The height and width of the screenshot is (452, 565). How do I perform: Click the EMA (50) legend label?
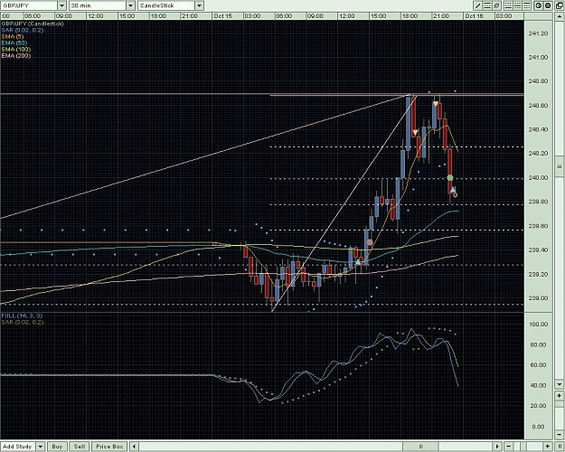click(x=14, y=42)
